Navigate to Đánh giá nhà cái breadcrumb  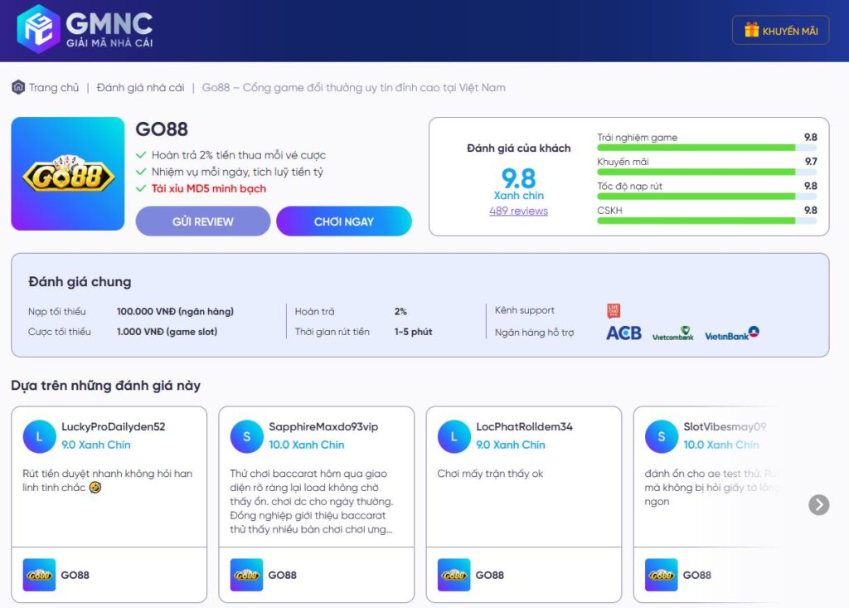tap(140, 87)
